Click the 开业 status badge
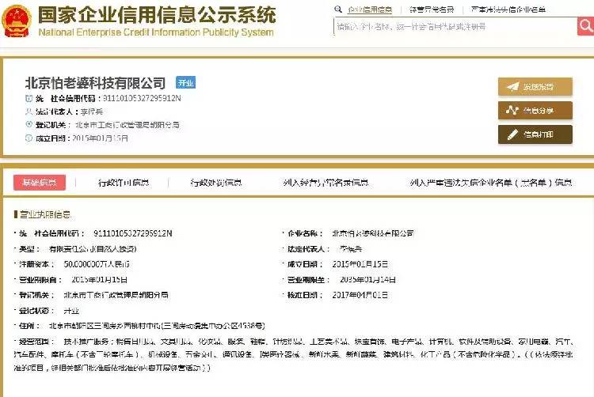This screenshot has height=397, width=594. point(185,82)
